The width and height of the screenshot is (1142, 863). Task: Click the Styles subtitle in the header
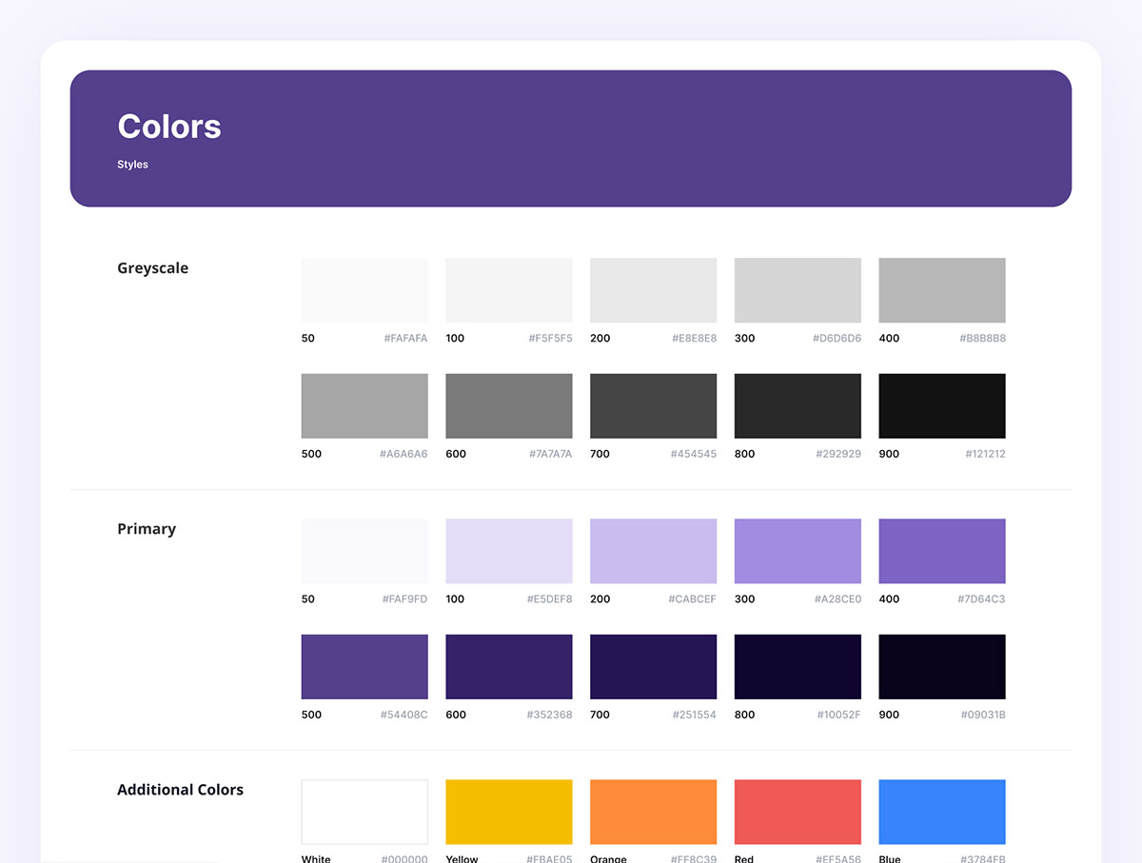tap(133, 165)
